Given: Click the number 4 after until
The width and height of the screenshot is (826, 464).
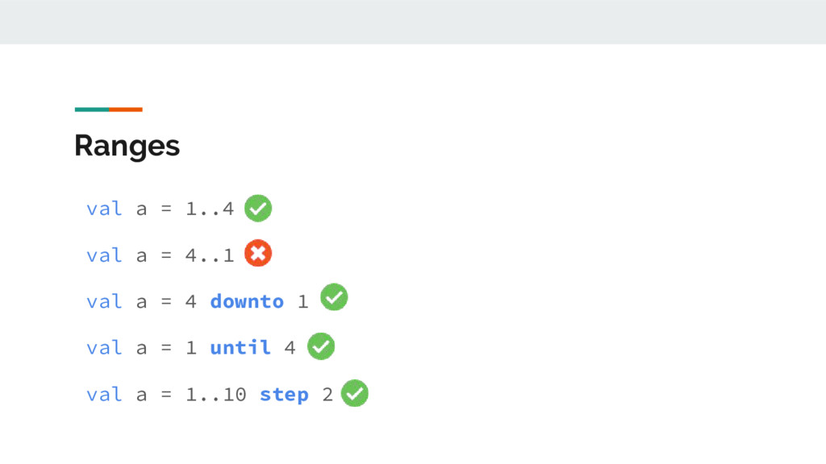Looking at the screenshot, I should pyautogui.click(x=290, y=347).
